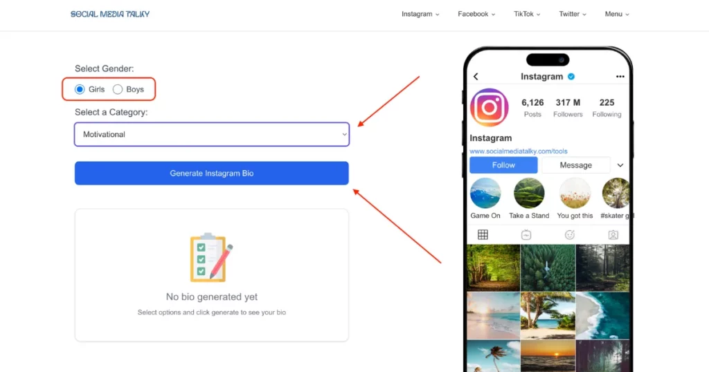Expand the Facebook nav menu
The image size is (709, 372).
click(x=476, y=14)
